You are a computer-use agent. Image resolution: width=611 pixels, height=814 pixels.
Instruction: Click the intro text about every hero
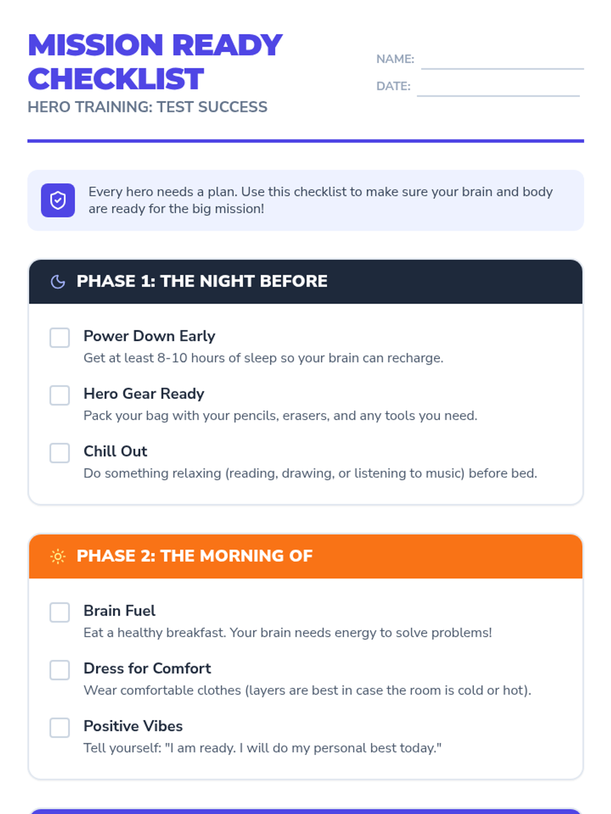(x=320, y=200)
